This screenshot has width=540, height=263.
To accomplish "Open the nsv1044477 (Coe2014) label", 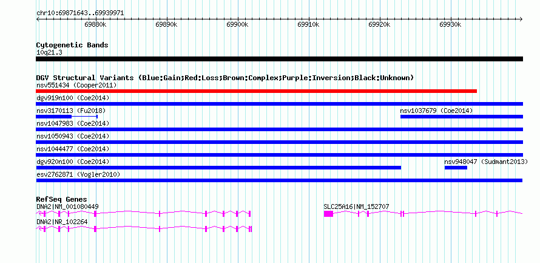I will pos(73,149).
